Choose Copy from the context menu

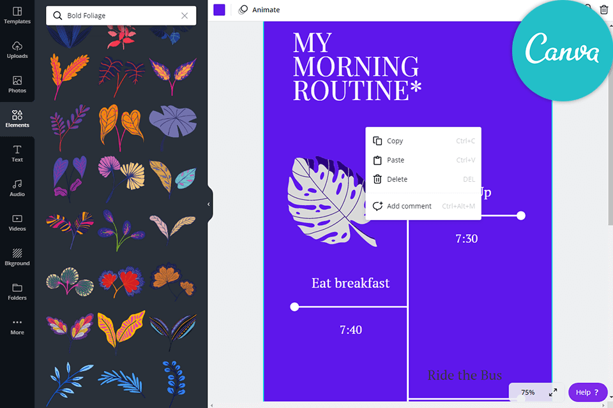coord(423,141)
